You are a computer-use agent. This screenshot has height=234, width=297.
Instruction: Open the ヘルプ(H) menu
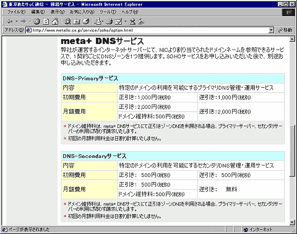point(130,12)
